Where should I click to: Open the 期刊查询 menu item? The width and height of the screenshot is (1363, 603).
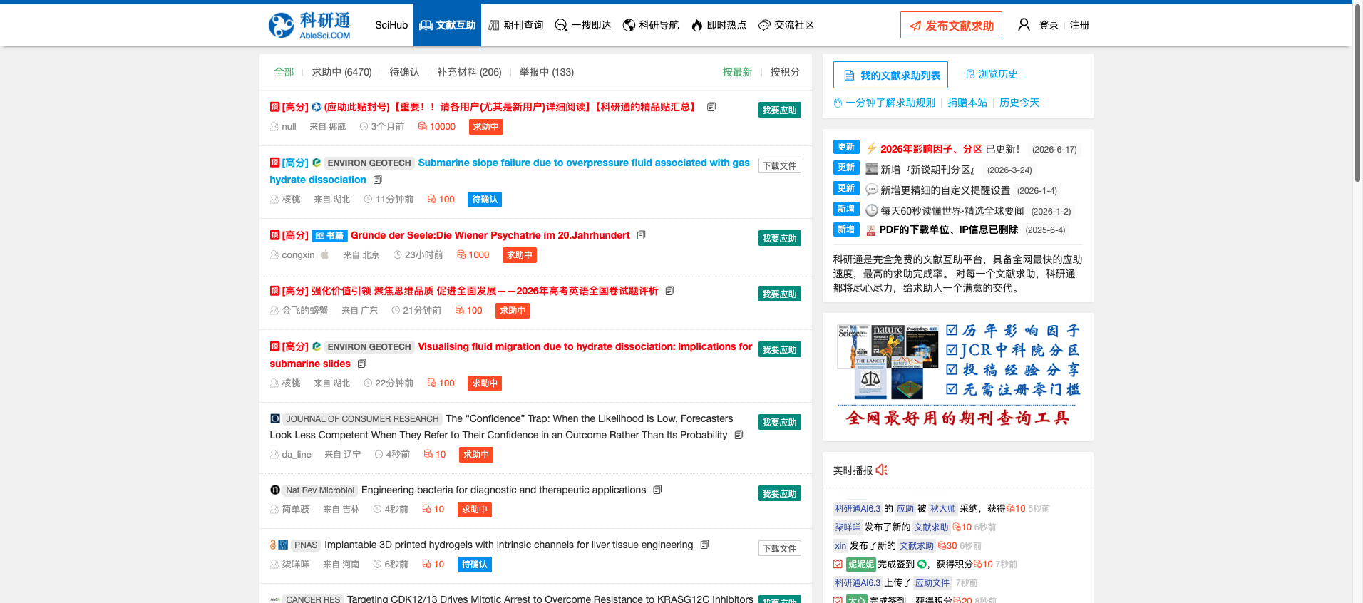coord(515,25)
